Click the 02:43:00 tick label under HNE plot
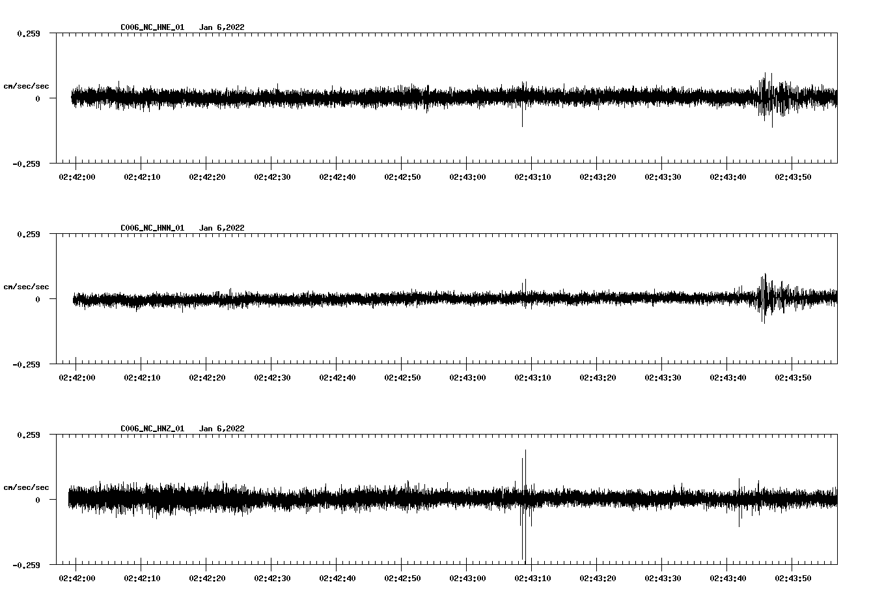The image size is (884, 602). [x=467, y=177]
